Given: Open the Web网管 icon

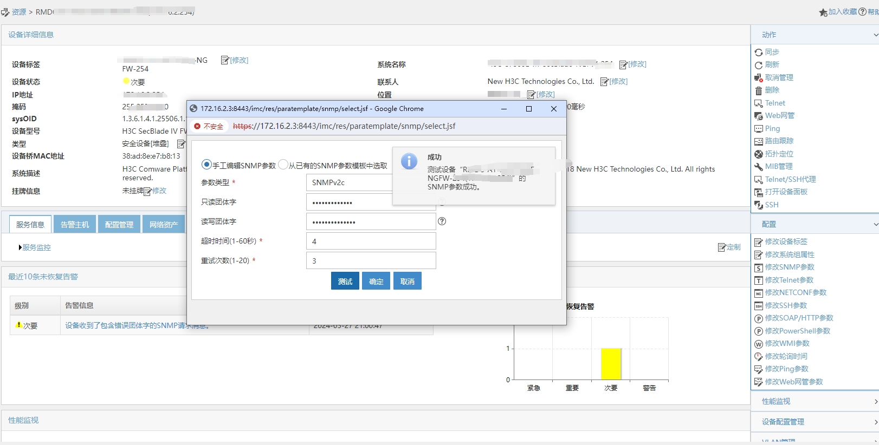Looking at the screenshot, I should pos(759,116).
